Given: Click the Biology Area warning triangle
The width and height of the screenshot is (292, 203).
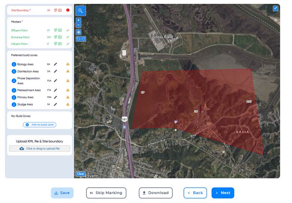Looking at the screenshot, I should [x=68, y=64].
